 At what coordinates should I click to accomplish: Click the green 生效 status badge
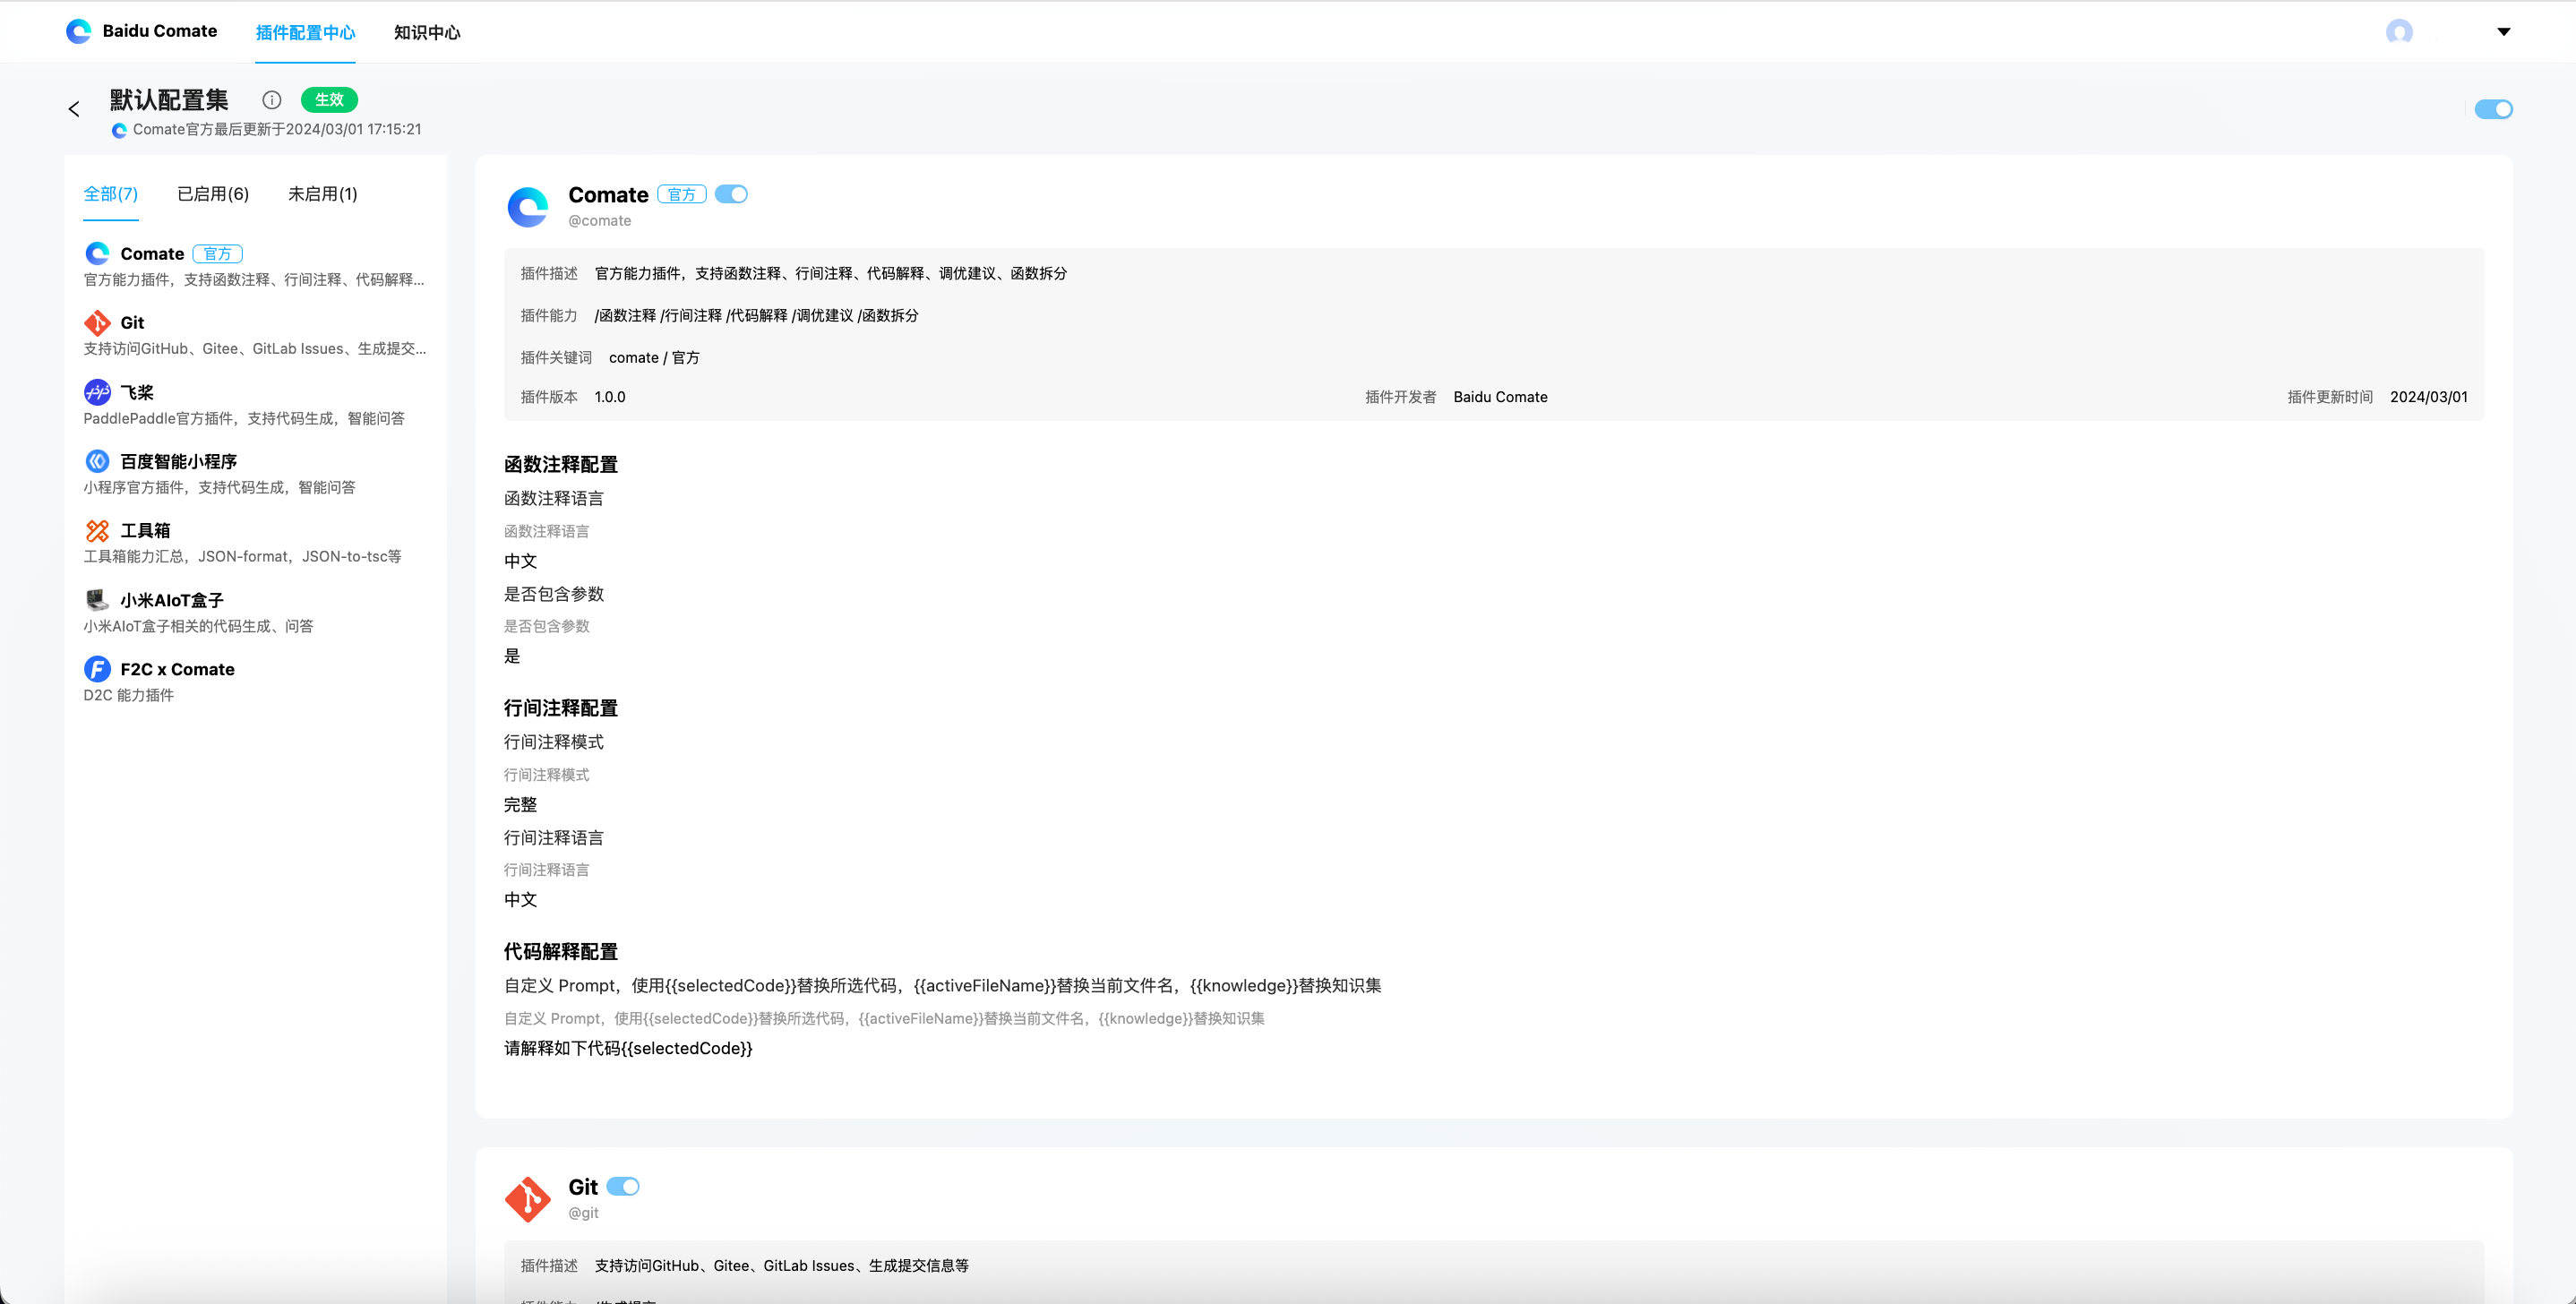click(329, 99)
